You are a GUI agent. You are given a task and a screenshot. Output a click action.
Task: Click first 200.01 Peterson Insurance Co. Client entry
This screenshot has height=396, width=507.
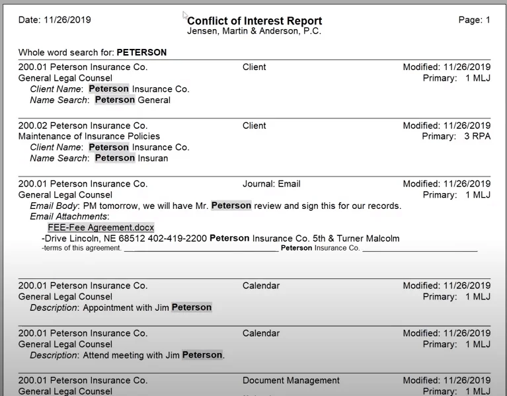click(83, 67)
